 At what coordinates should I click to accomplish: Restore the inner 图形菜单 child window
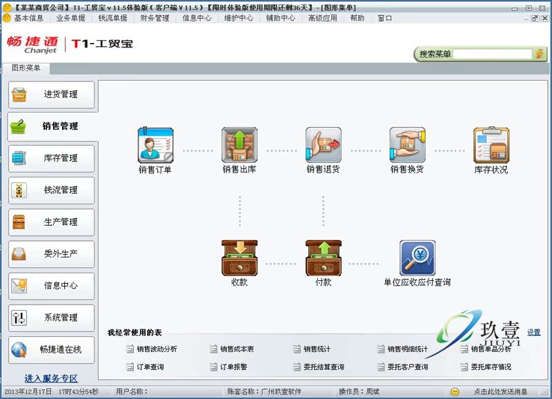(535, 19)
